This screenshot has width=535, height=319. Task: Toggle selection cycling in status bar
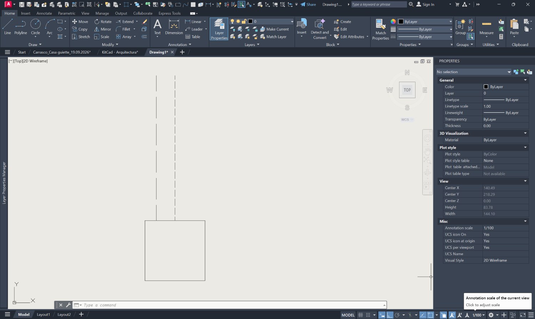click(443, 315)
